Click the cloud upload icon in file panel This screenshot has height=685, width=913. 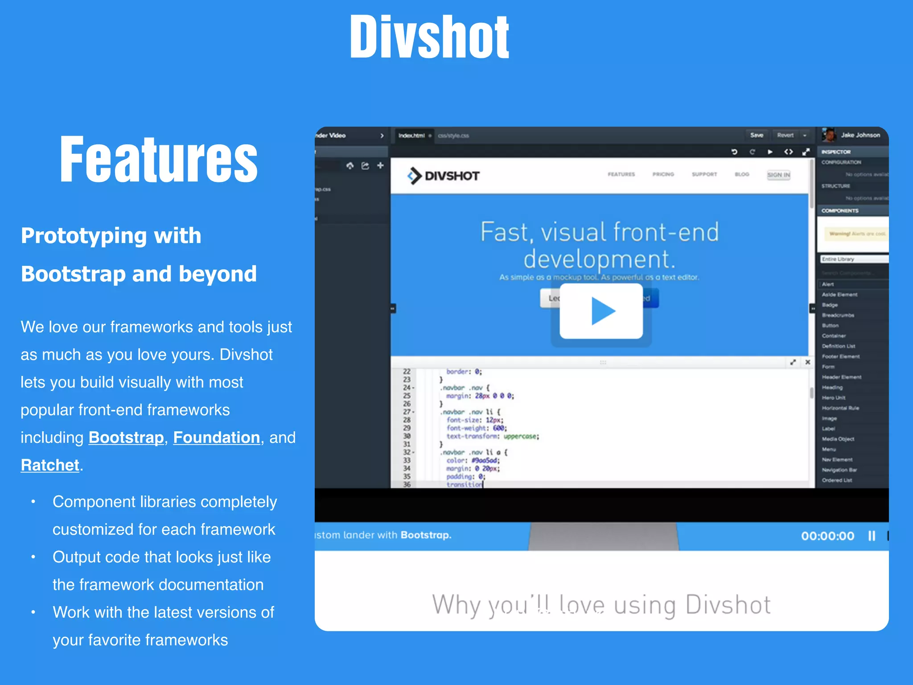(350, 165)
